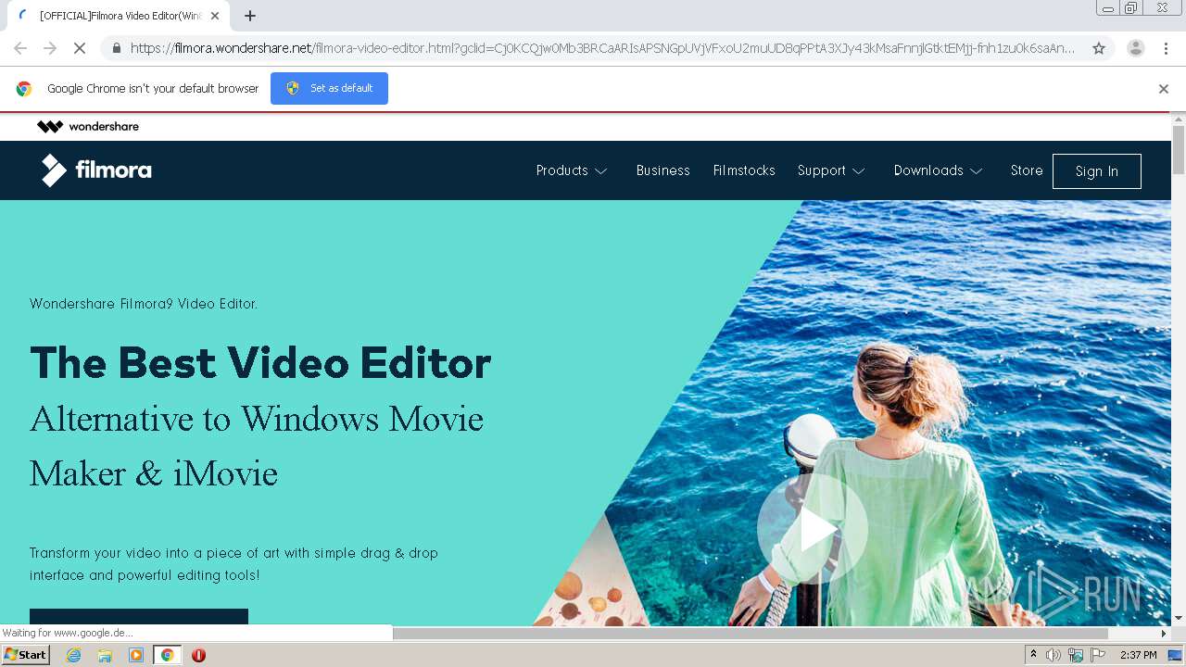Click the Chrome taskbar button
This screenshot has width=1186, height=667.
(x=168, y=655)
